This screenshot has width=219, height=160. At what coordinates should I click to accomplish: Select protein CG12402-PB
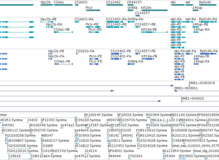[x=116, y=54]
